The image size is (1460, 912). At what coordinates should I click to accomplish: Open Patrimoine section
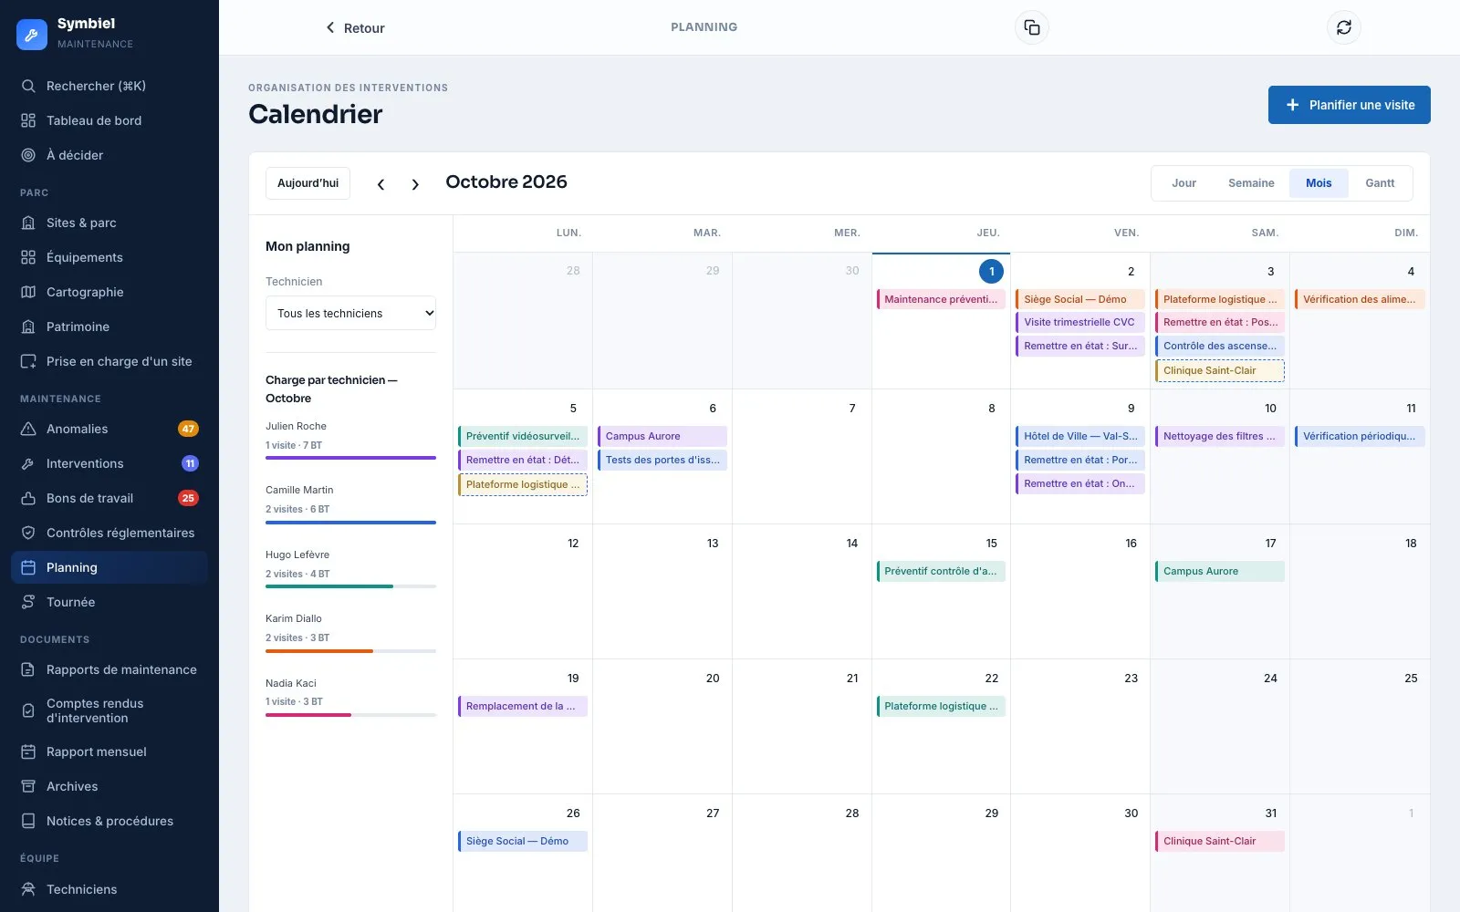(x=109, y=326)
